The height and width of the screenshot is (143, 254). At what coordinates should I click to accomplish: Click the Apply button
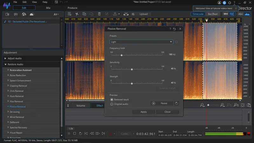pyautogui.click(x=144, y=112)
